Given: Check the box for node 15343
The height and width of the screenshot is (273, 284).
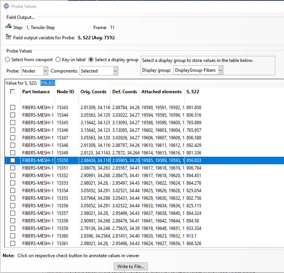Looking at the screenshot, I should (13, 107).
